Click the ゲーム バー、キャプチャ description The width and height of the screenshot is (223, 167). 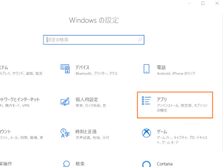coord(182,140)
